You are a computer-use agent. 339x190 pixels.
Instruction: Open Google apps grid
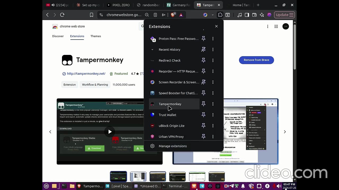(276, 26)
